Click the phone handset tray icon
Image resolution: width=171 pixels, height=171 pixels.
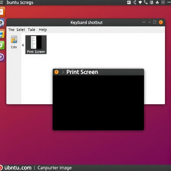click(146, 2)
